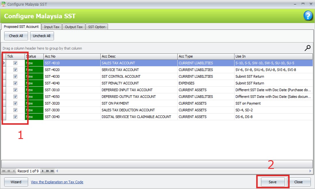Sort grid by Acc No column header
This screenshot has width=315, height=189.
pos(72,56)
